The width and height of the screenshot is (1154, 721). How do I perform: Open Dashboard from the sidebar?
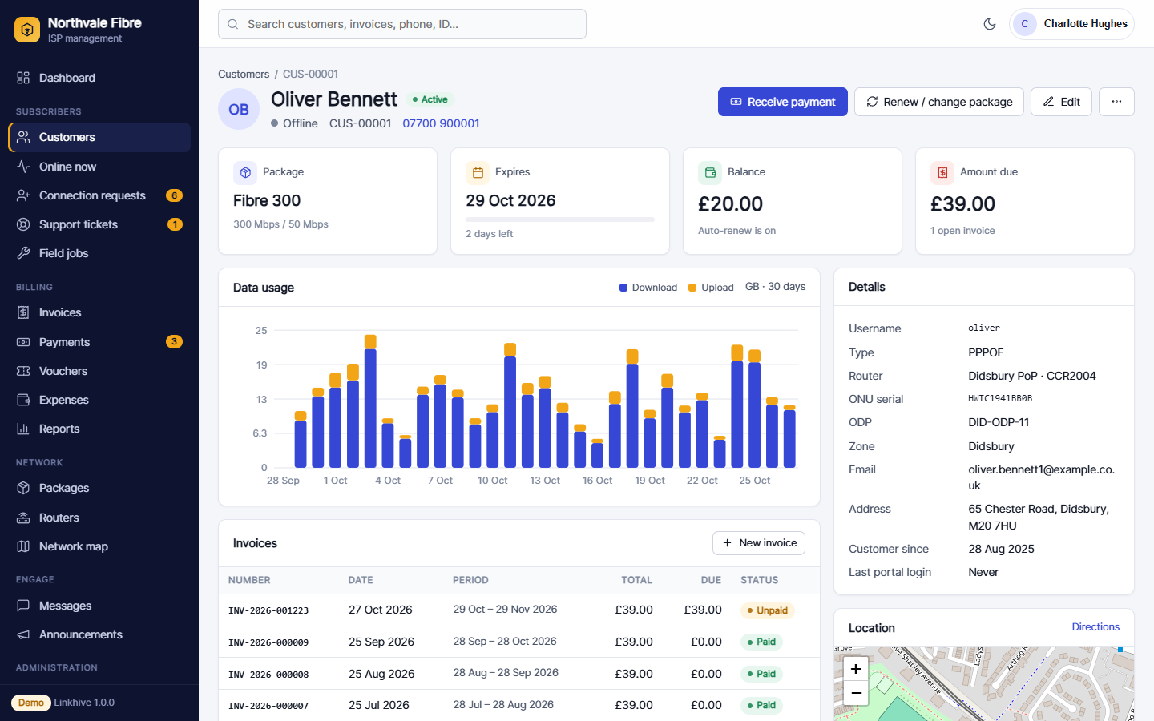click(99, 78)
